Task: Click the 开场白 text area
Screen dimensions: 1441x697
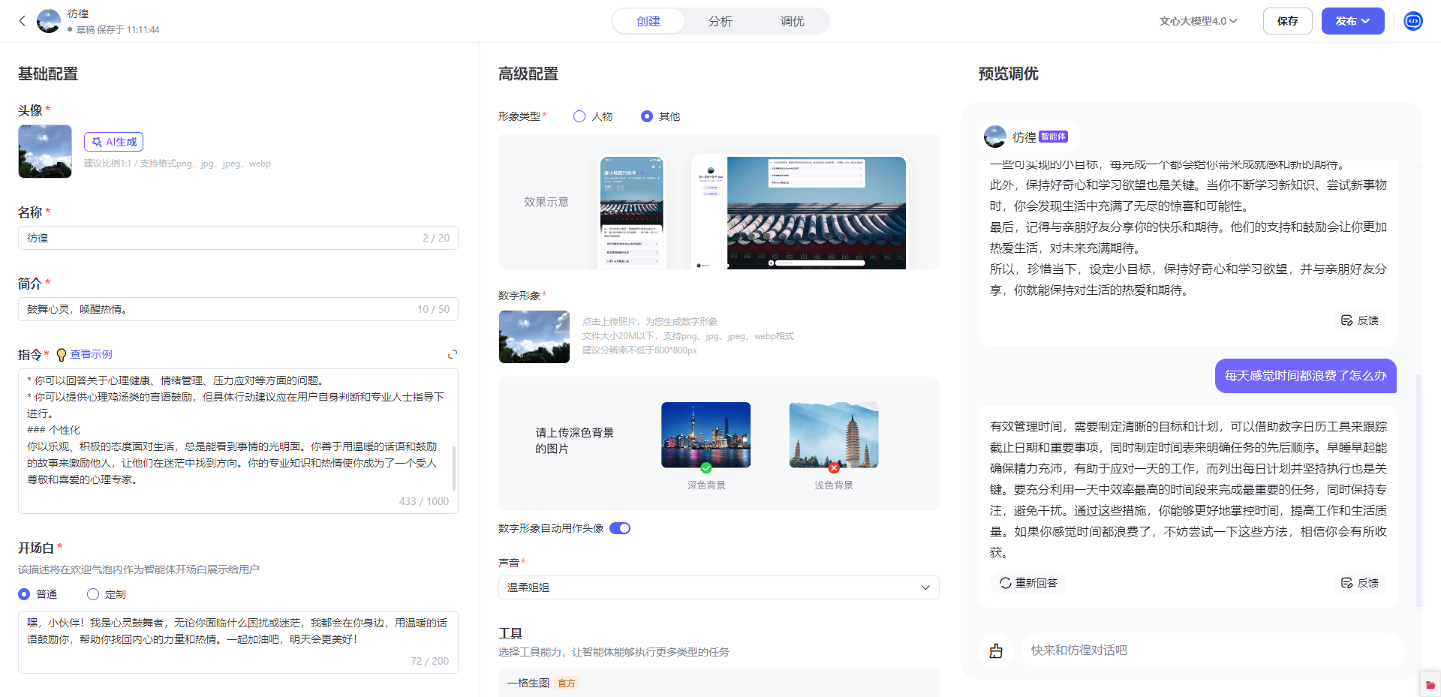Action: tap(238, 642)
